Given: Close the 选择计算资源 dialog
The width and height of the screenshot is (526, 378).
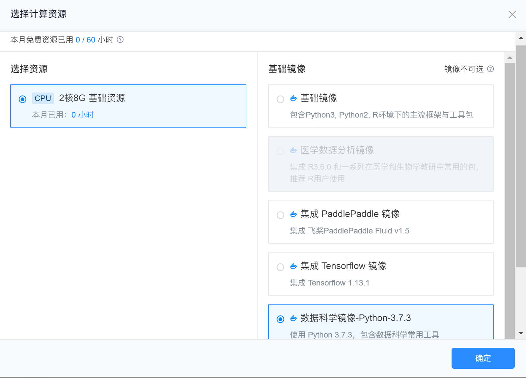Looking at the screenshot, I should tap(512, 14).
